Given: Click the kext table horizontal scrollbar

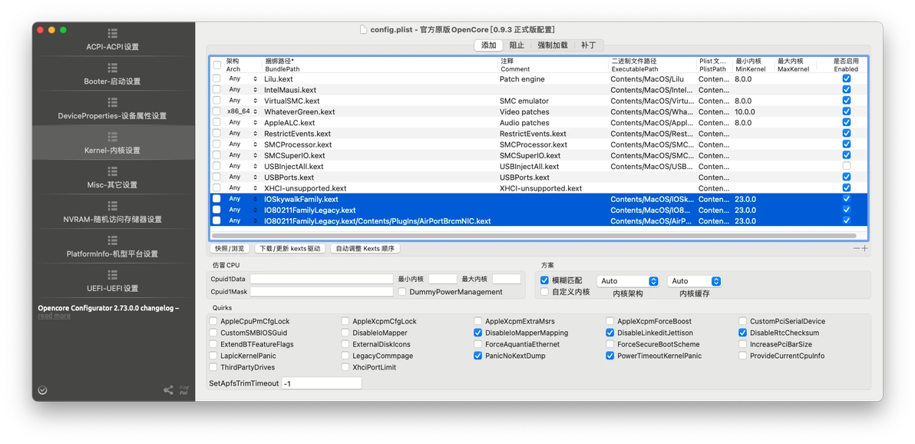Looking at the screenshot, I should pos(534,236).
